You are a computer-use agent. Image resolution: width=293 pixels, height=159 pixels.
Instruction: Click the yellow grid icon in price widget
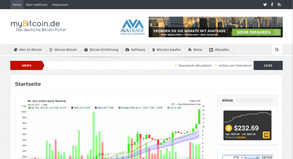[x=266, y=135]
